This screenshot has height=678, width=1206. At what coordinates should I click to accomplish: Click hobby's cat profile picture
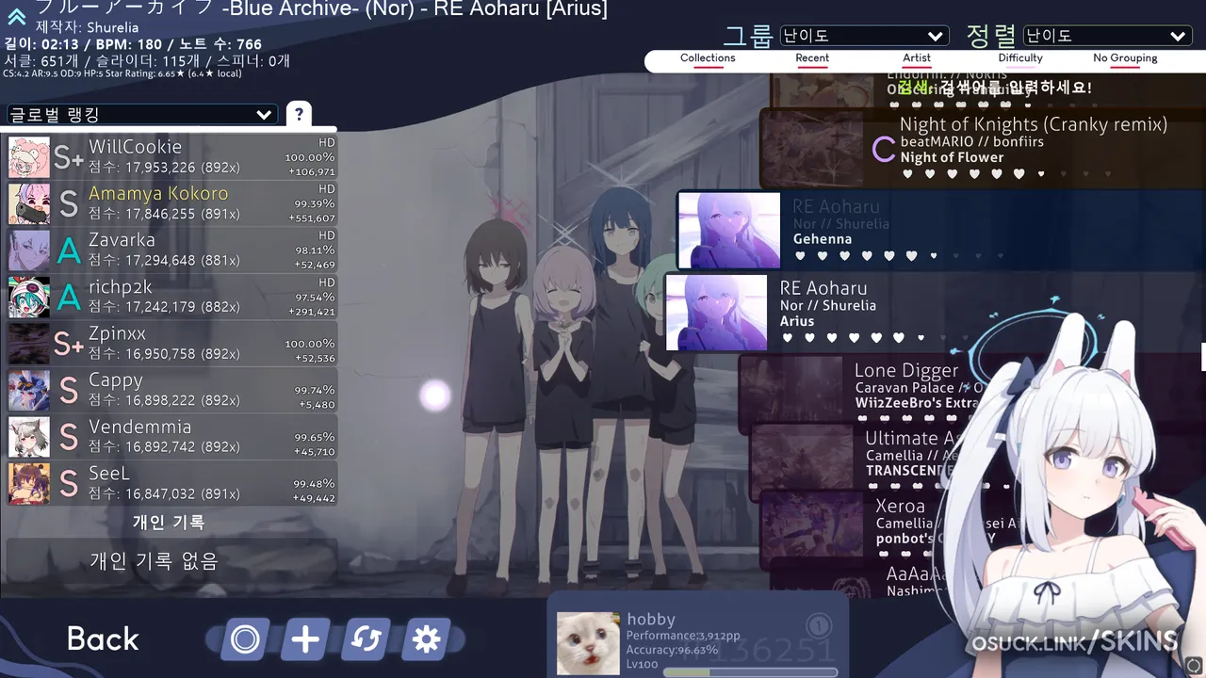(588, 643)
